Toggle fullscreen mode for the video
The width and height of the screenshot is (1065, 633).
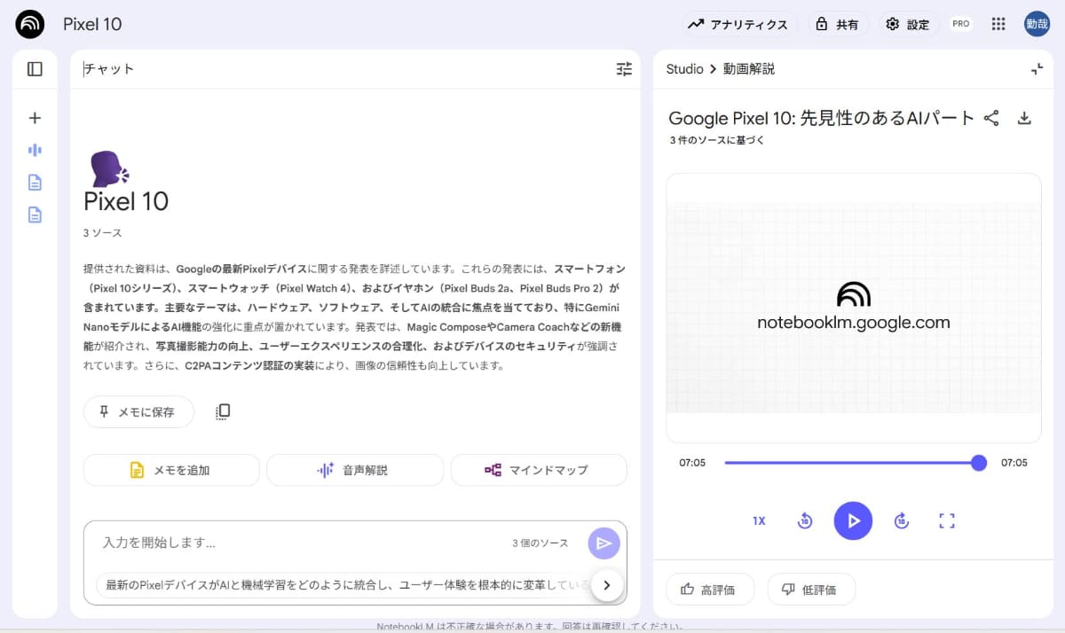click(x=947, y=521)
